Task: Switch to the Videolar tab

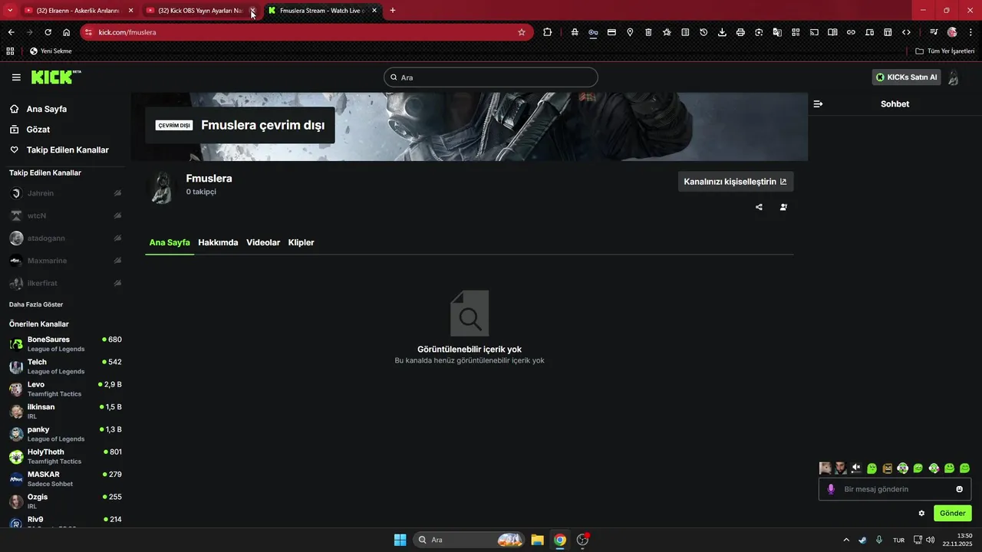Action: pyautogui.click(x=263, y=242)
